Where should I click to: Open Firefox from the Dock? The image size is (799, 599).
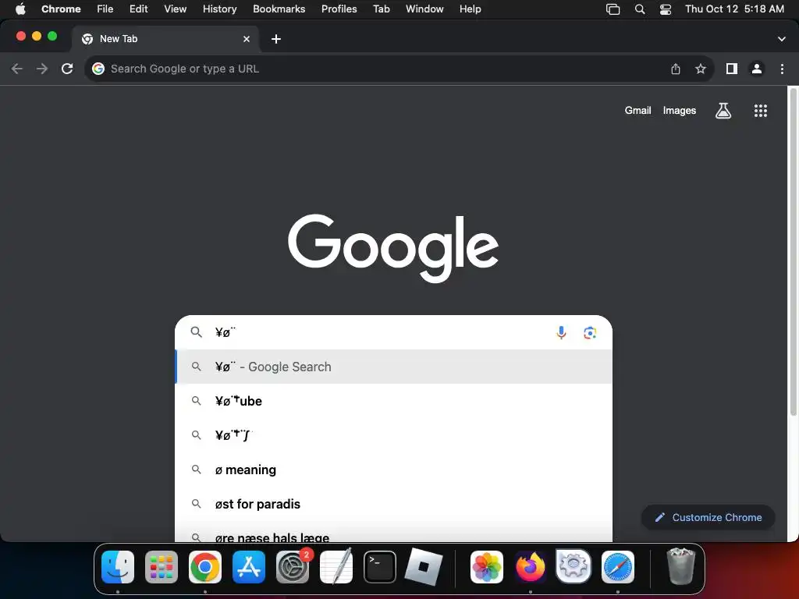(531, 567)
